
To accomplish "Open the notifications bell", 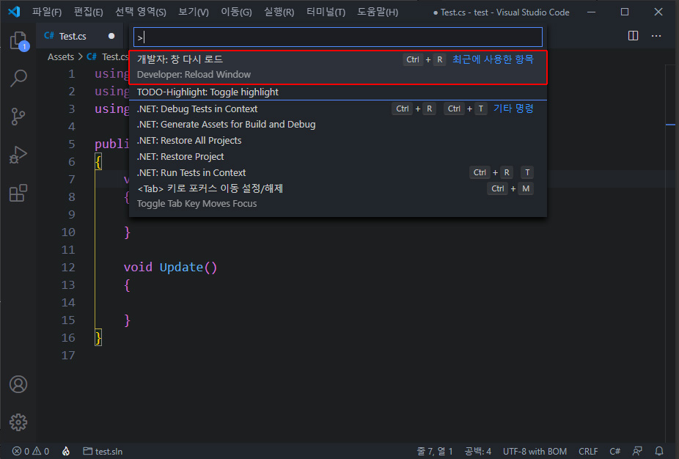I will click(x=658, y=451).
